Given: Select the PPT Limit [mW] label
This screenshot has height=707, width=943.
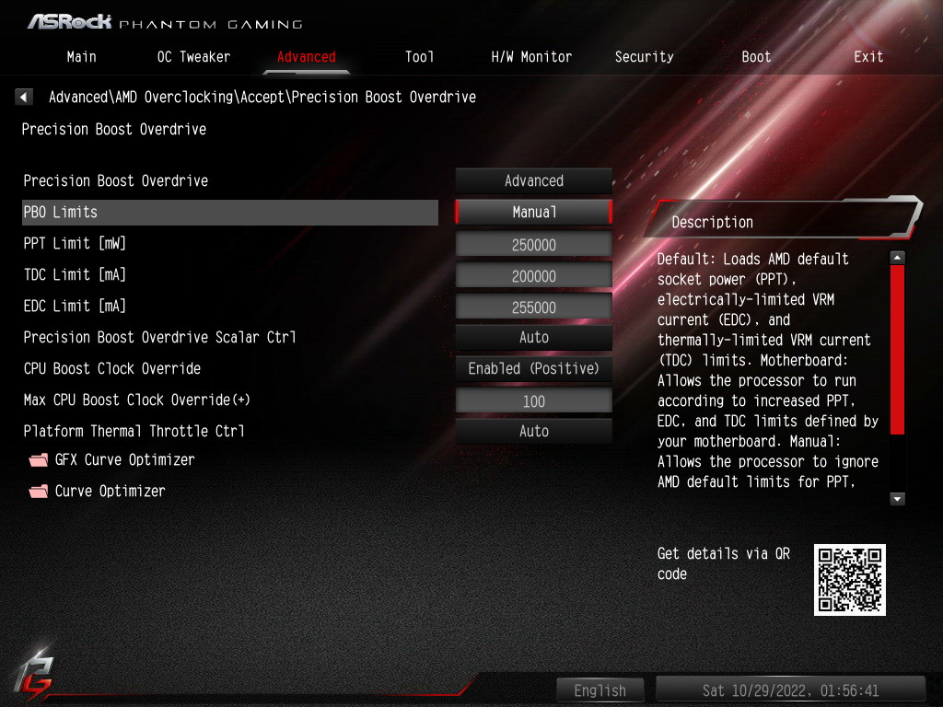Looking at the screenshot, I should click(75, 243).
